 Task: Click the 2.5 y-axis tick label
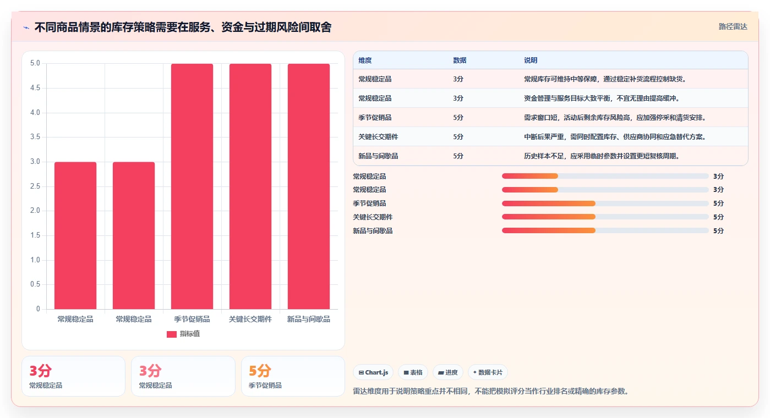point(35,186)
